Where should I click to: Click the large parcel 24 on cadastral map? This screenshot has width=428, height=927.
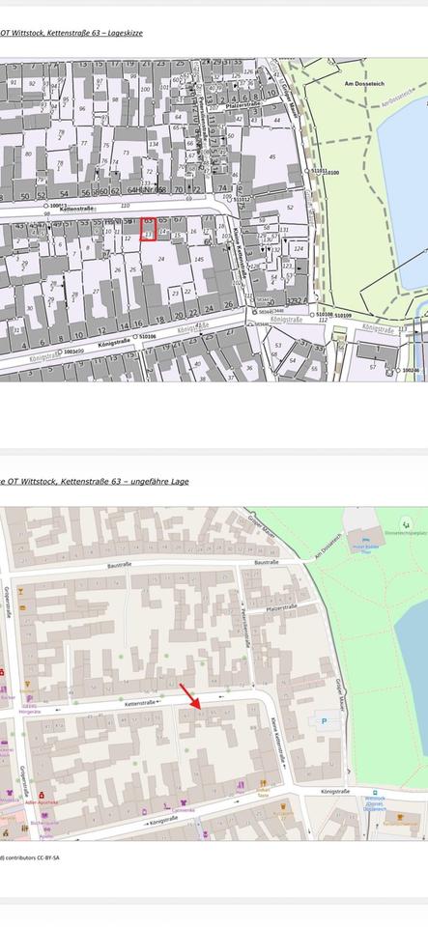tap(160, 259)
